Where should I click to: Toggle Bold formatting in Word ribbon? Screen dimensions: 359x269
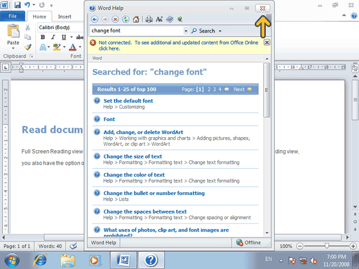[x=43, y=37]
